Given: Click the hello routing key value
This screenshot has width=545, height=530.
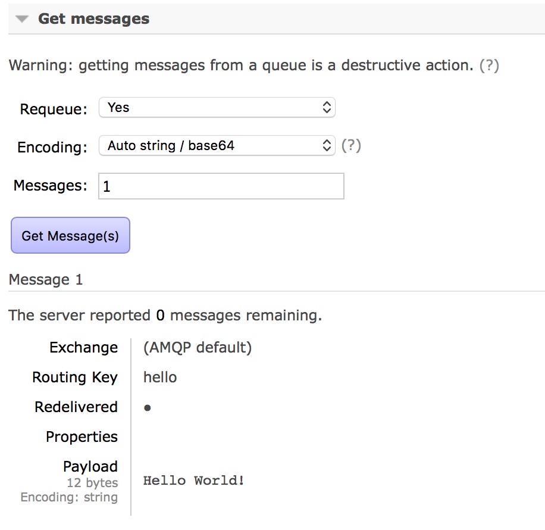Looking at the screenshot, I should pos(159,377).
